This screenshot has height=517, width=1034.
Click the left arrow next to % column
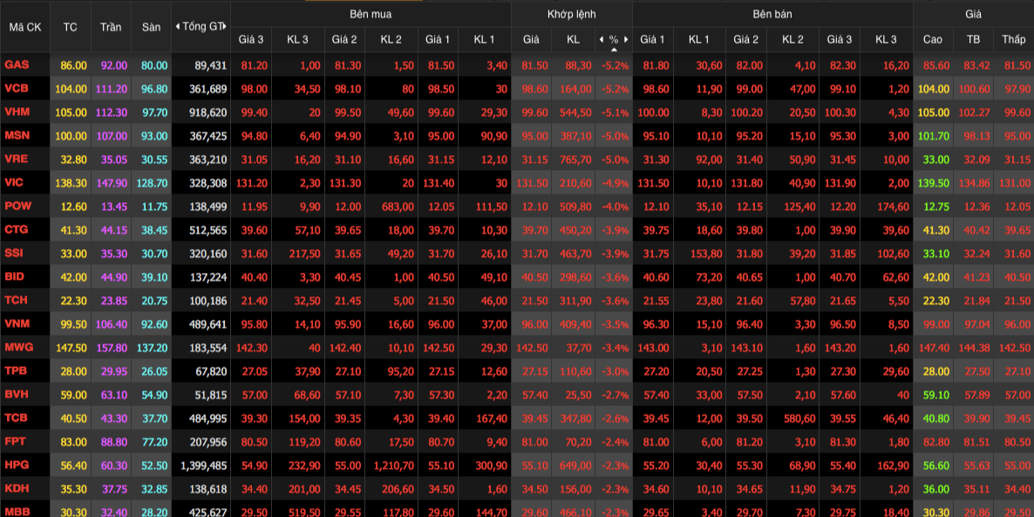point(601,40)
